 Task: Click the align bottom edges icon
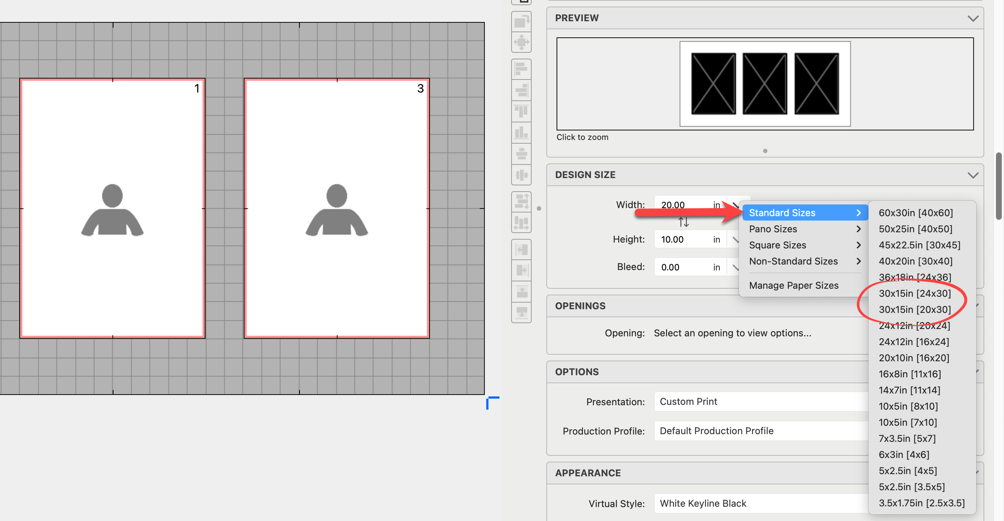click(521, 133)
